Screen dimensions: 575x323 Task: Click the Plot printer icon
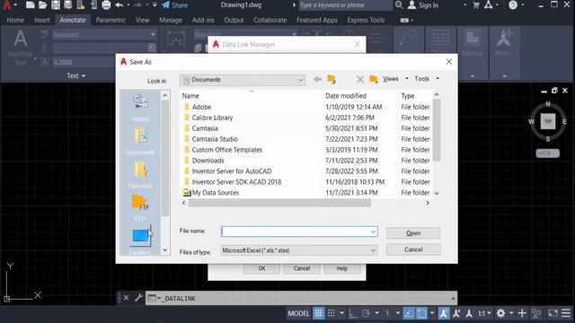point(106,5)
